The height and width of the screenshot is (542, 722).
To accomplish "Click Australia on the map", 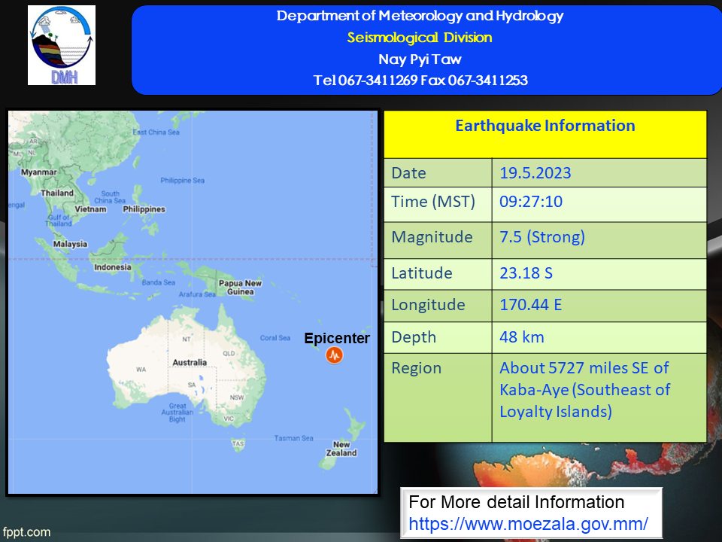I will [190, 363].
